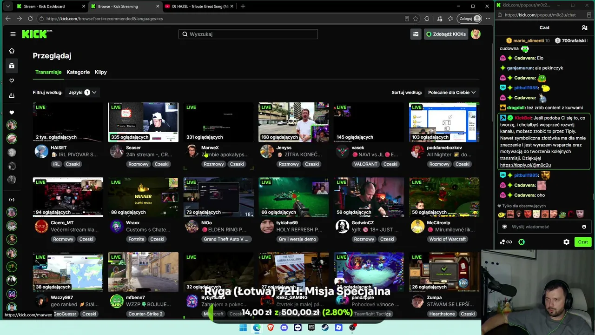The width and height of the screenshot is (595, 335).
Task: Open the browser three-dot settings menu
Action: click(488, 19)
